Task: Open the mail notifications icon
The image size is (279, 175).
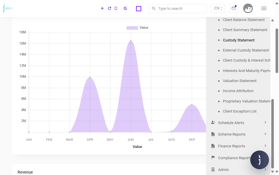Action: [x=234, y=8]
